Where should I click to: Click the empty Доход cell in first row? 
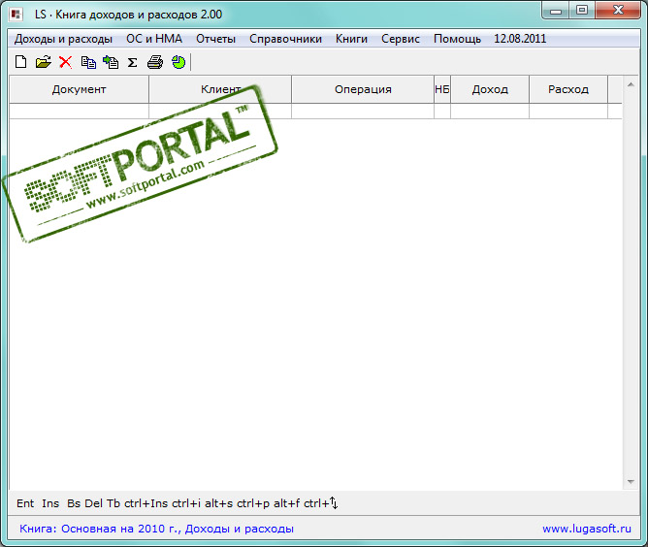tap(490, 112)
